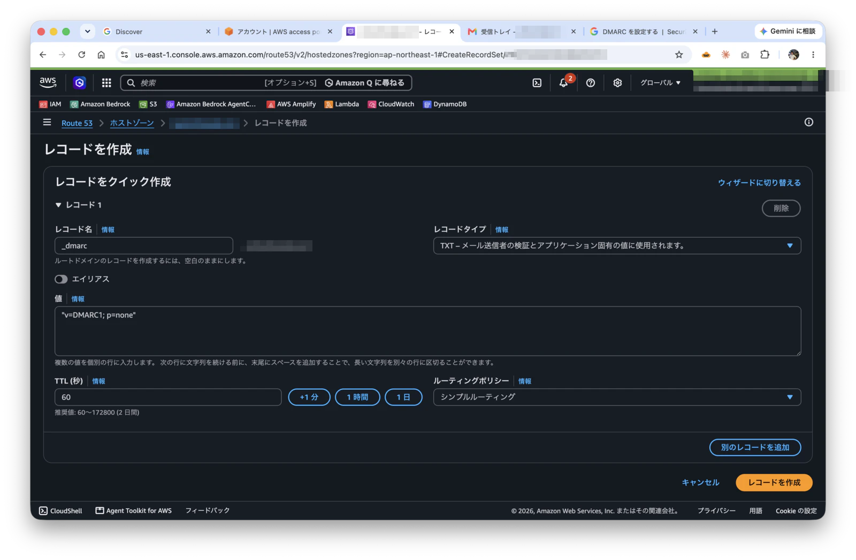The image size is (856, 560).
Task: Reload the current page
Action: (81, 55)
